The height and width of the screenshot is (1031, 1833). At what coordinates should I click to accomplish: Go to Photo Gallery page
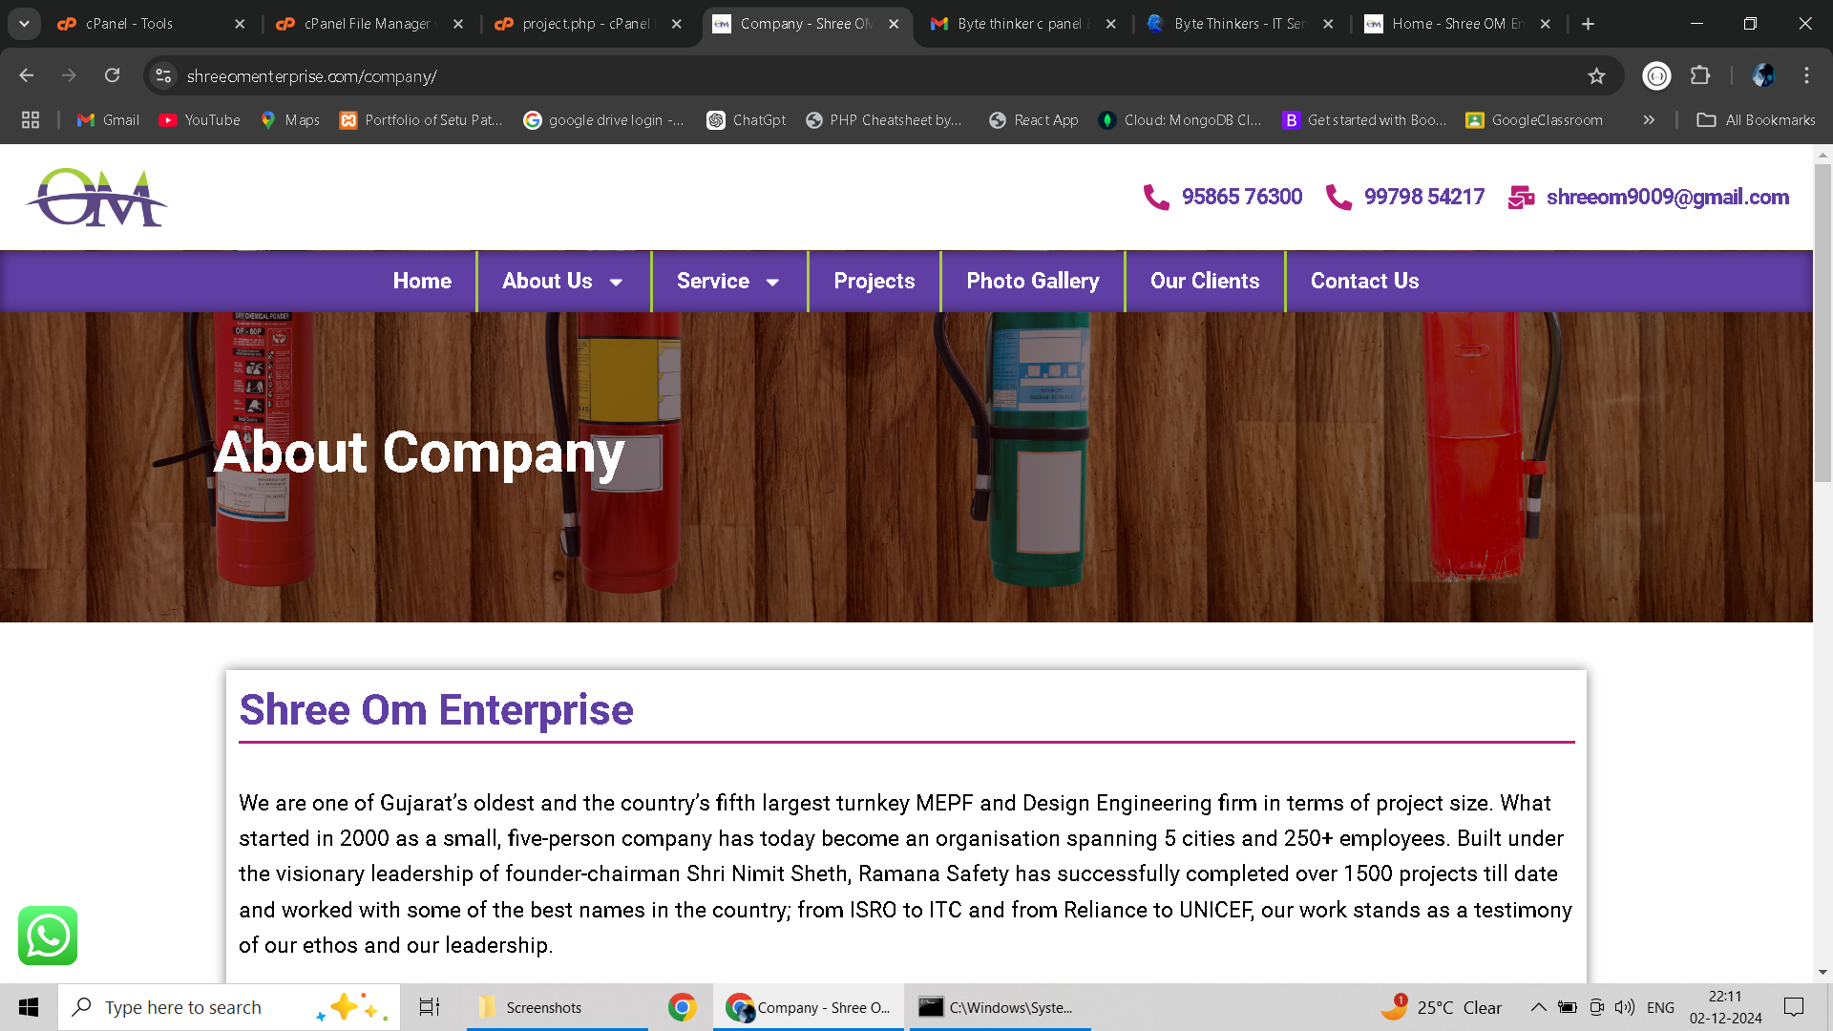click(1032, 282)
